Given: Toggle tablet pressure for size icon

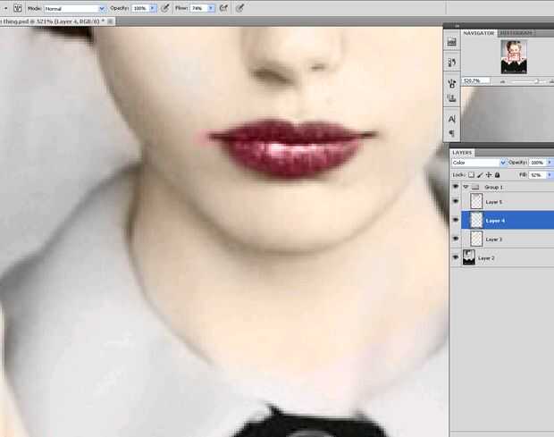Looking at the screenshot, I should 239,8.
